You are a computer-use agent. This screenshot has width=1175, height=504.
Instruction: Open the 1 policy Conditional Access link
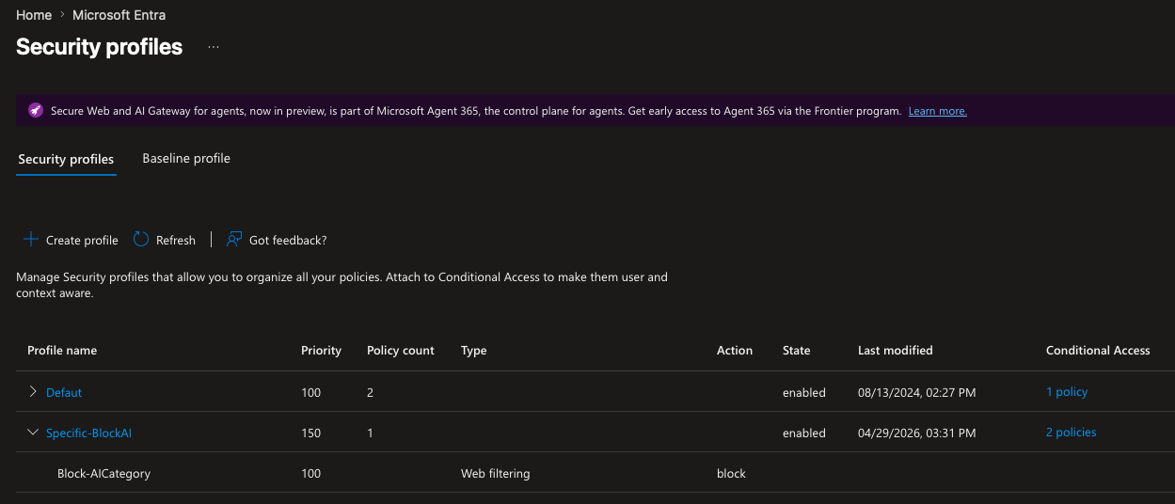pyautogui.click(x=1067, y=392)
